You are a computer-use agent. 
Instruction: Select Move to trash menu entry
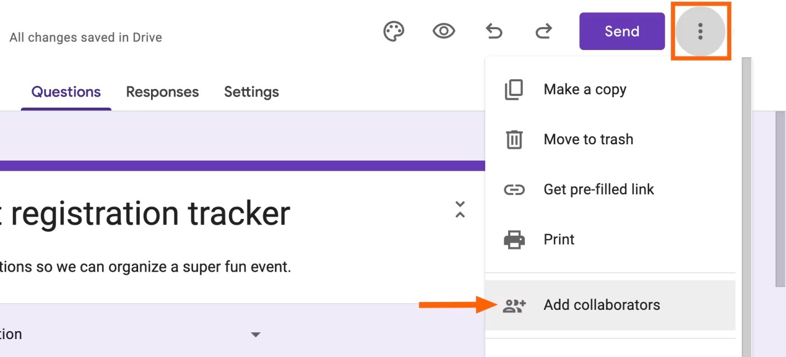point(610,139)
